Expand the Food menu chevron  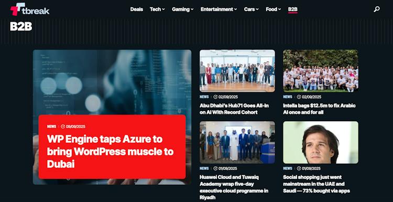(x=280, y=9)
